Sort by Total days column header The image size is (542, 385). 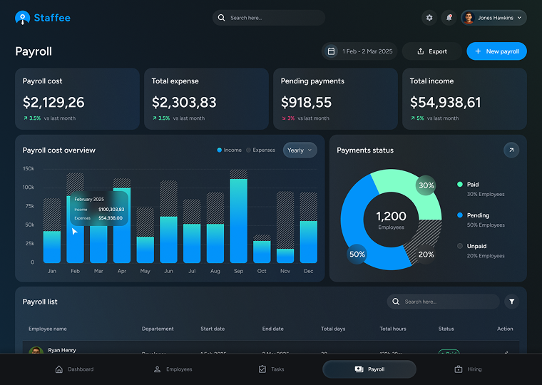pos(333,329)
